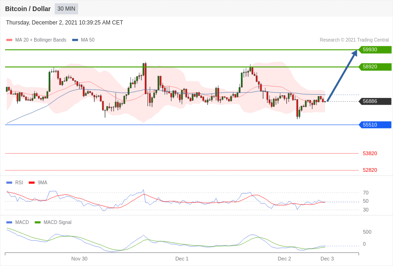Click the 53820 red support label
The image size is (393, 266).
click(370, 153)
